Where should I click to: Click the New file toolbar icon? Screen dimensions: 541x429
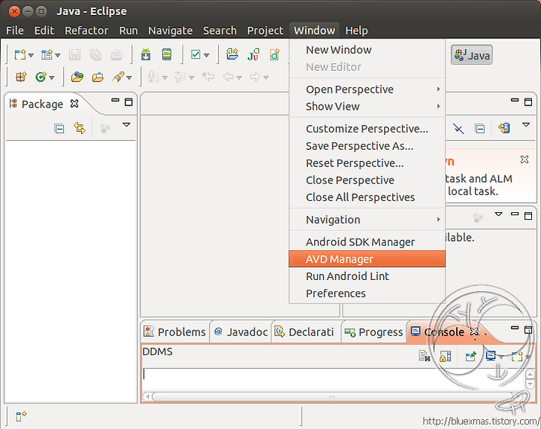tap(20, 55)
